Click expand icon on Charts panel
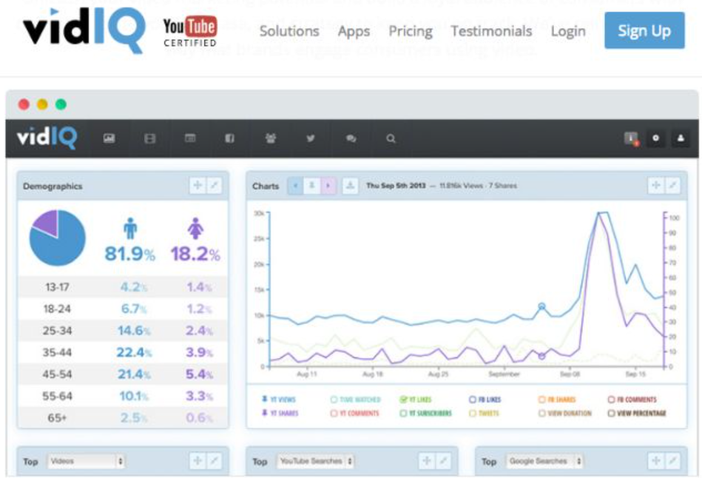 (x=672, y=186)
